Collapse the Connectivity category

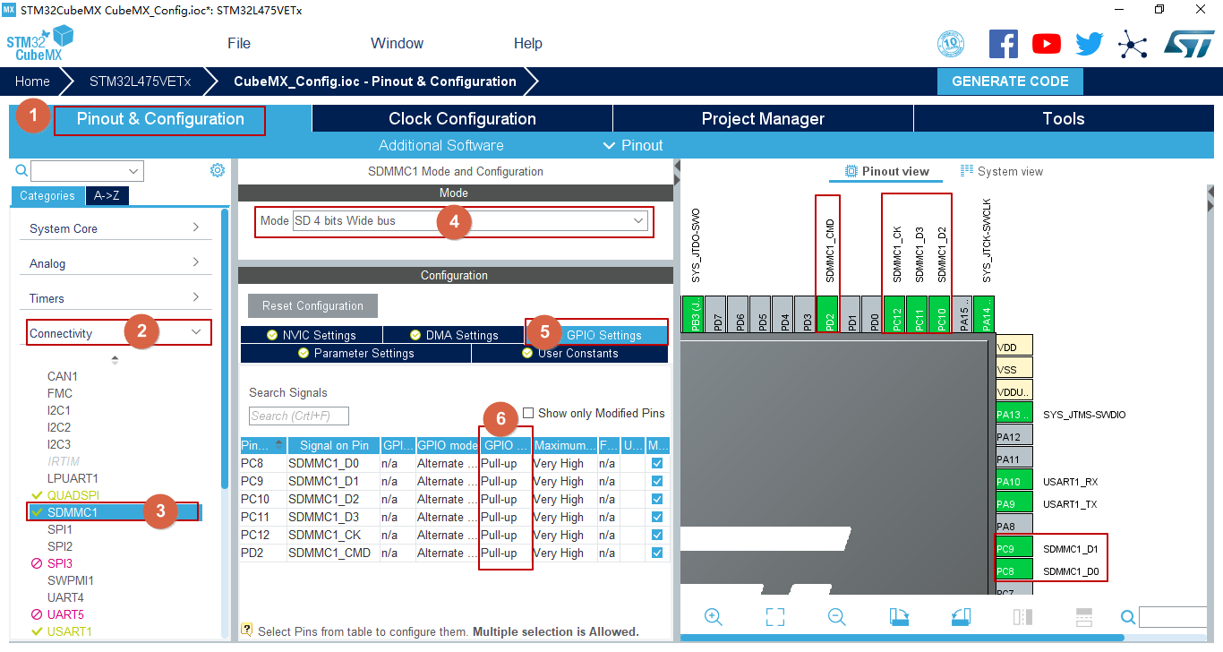point(115,333)
